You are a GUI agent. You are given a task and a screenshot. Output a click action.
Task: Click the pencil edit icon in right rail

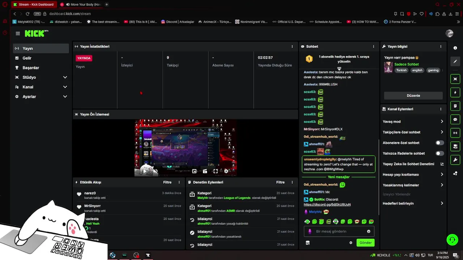coord(455,61)
